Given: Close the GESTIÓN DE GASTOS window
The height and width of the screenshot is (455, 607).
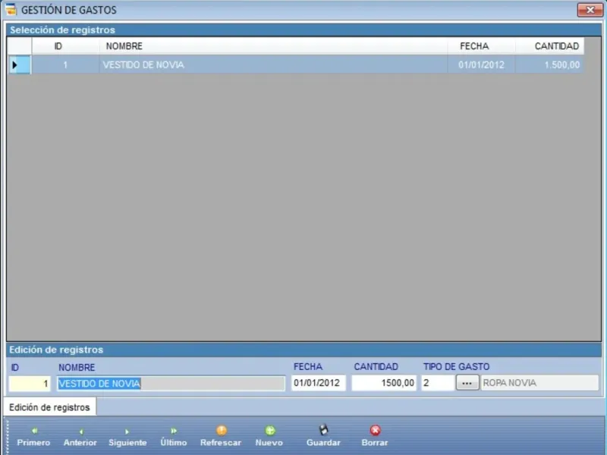Looking at the screenshot, I should [x=590, y=10].
